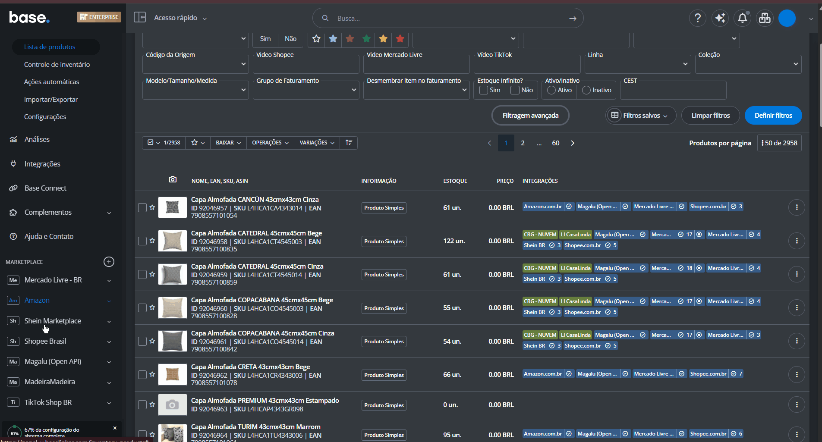This screenshot has height=442, width=822.
Task: Expand the Filtros salvos dropdown
Action: click(x=641, y=116)
